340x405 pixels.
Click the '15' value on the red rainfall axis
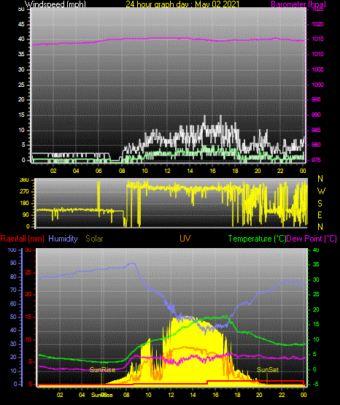point(28,317)
